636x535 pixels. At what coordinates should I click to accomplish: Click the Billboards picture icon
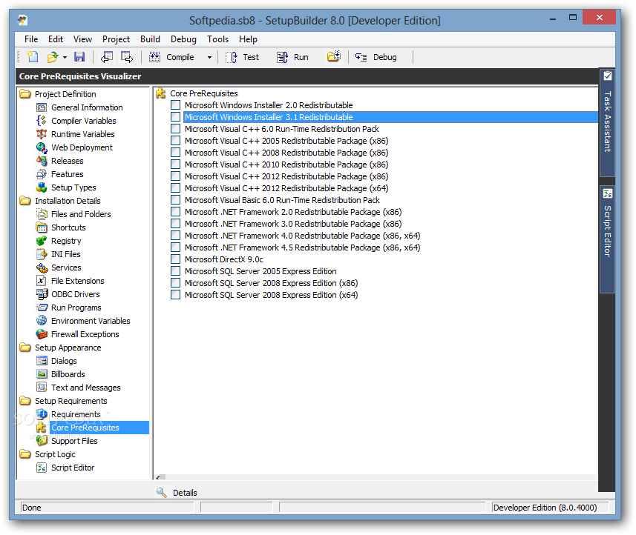tap(42, 373)
